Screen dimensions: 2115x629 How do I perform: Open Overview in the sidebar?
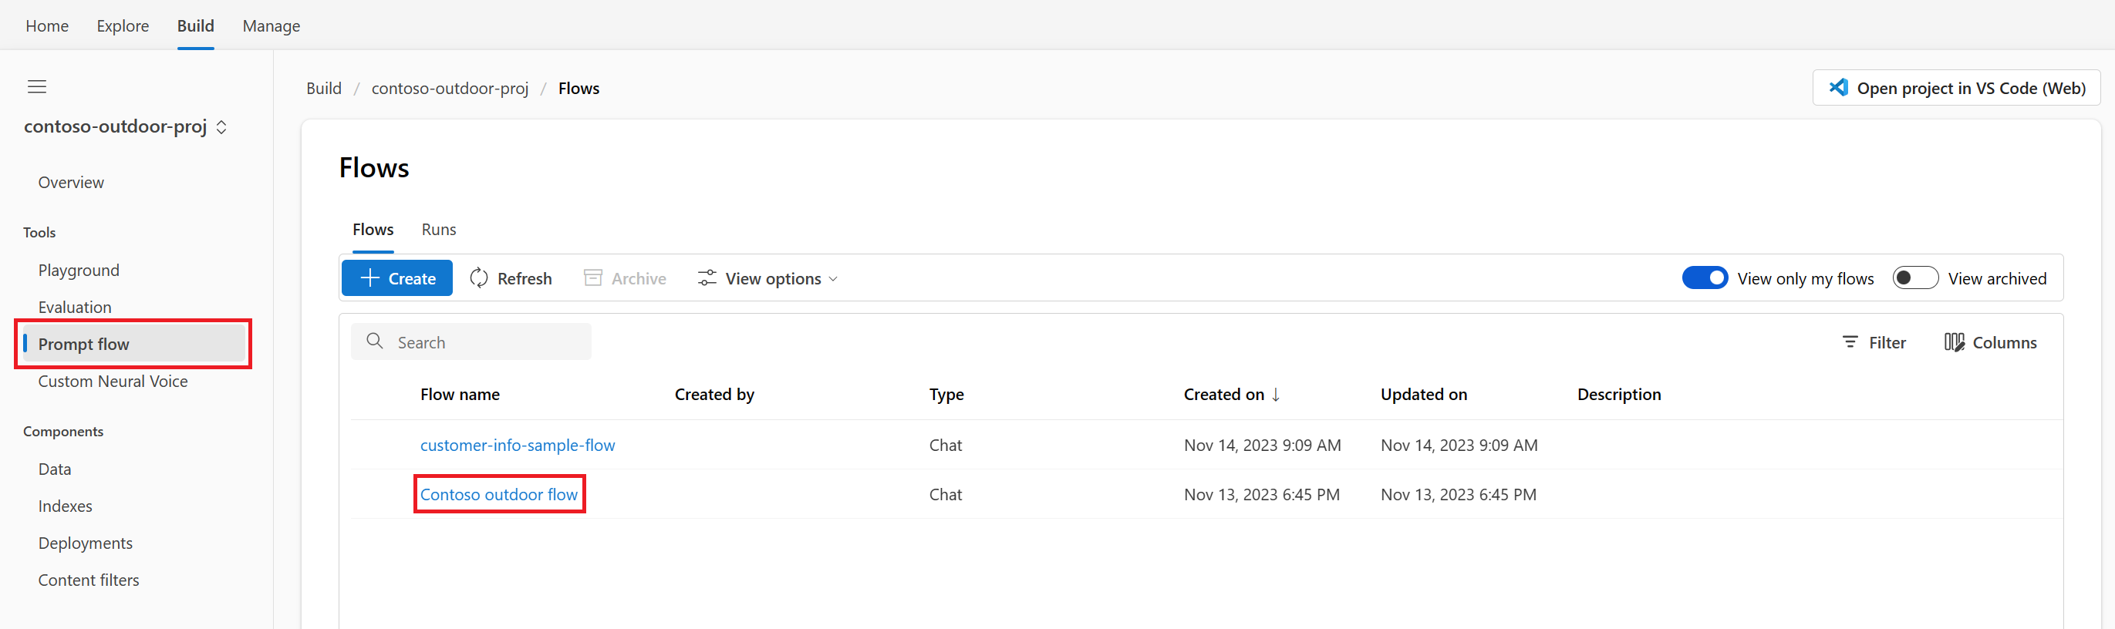coord(71,183)
